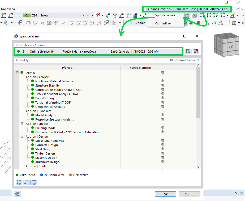
Task: Click the star pencil edit window icon
Action: pos(106,23)
